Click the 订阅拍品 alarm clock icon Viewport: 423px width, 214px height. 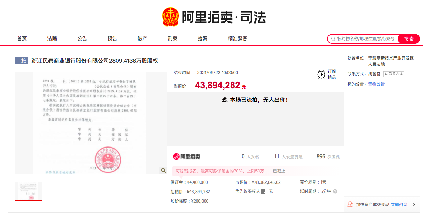(322, 74)
